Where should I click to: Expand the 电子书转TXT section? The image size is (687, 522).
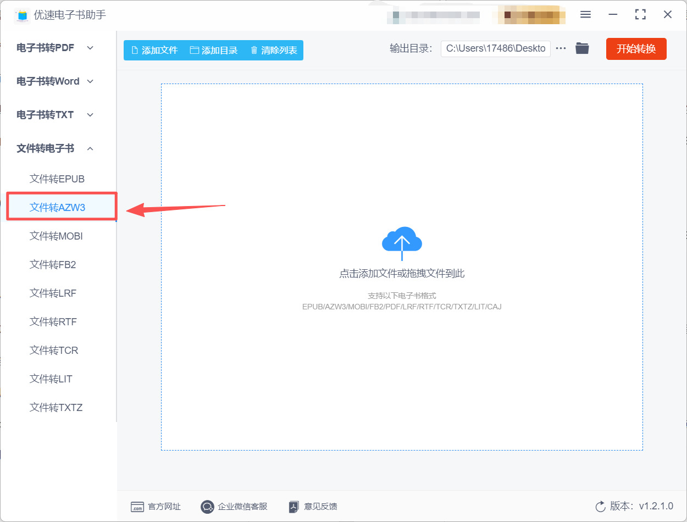(x=56, y=115)
